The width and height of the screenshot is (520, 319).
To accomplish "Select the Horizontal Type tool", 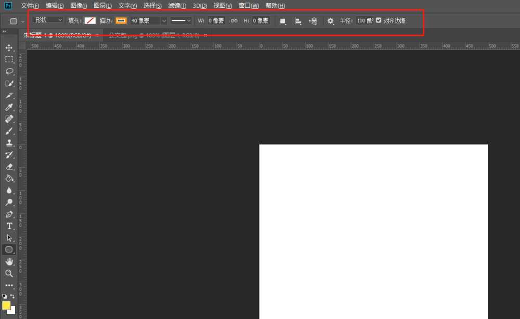I will point(9,226).
